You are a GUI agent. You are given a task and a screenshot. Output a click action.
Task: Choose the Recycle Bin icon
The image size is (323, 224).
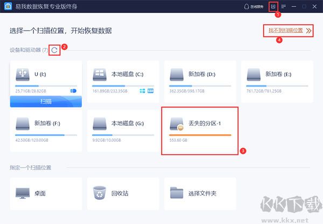click(x=100, y=193)
